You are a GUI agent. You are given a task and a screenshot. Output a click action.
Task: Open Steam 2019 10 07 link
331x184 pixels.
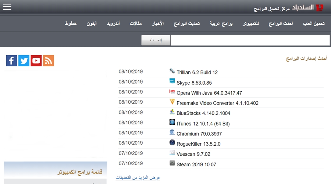click(x=196, y=164)
